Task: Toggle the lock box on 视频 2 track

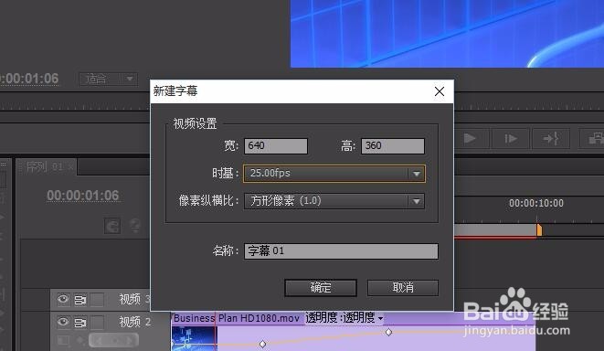Action: point(98,322)
